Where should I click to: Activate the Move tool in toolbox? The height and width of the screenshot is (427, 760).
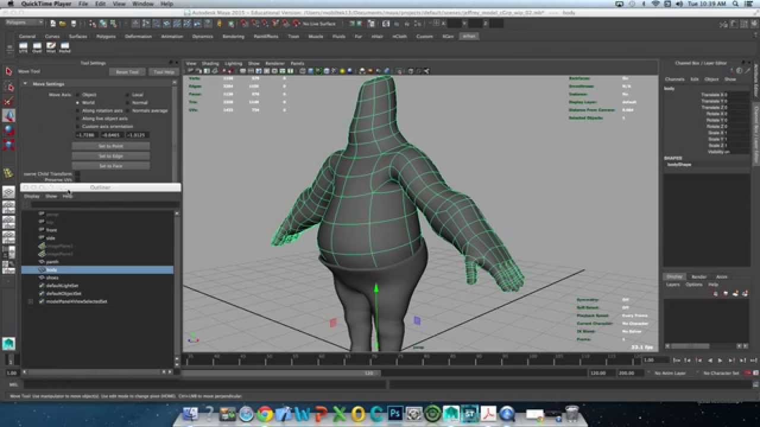coord(9,116)
